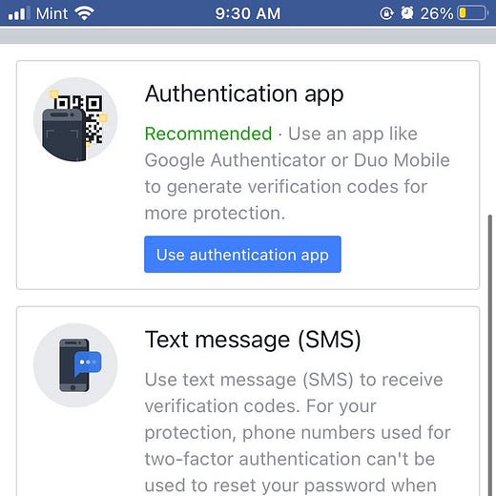Tap the 9:30 AM clock in status bar

tap(248, 13)
